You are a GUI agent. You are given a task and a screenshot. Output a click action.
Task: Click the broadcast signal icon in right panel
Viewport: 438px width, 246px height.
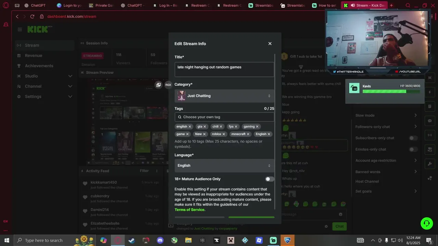pos(430,135)
